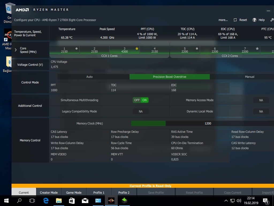Select Precision Boost Overdrive mode

[x=169, y=77]
